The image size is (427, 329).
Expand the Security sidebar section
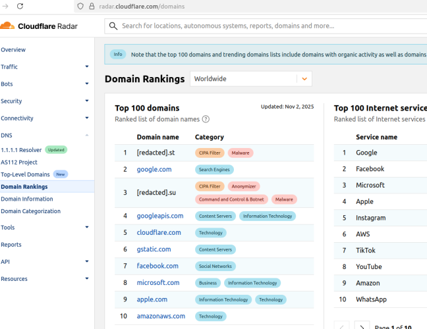click(x=87, y=101)
